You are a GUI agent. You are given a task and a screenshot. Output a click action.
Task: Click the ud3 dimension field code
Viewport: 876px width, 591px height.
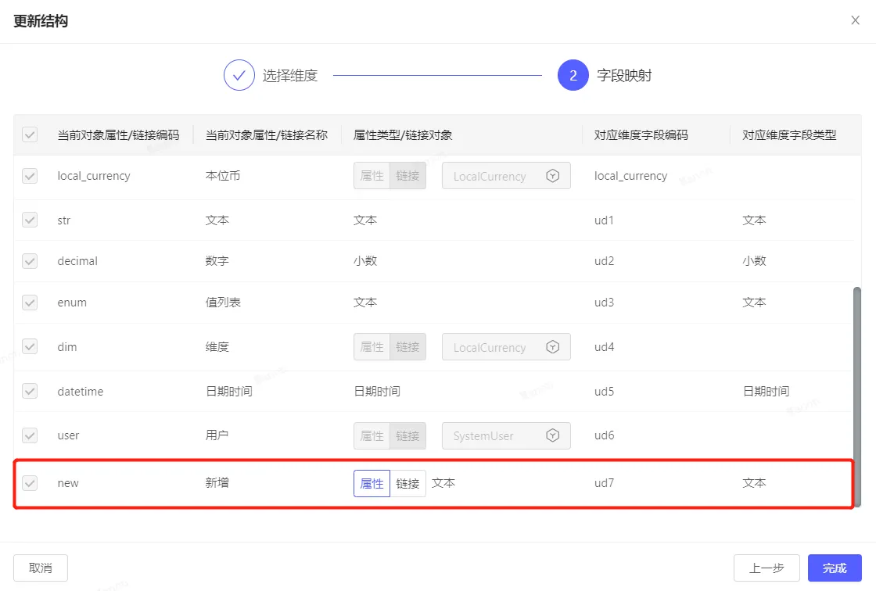coord(604,303)
